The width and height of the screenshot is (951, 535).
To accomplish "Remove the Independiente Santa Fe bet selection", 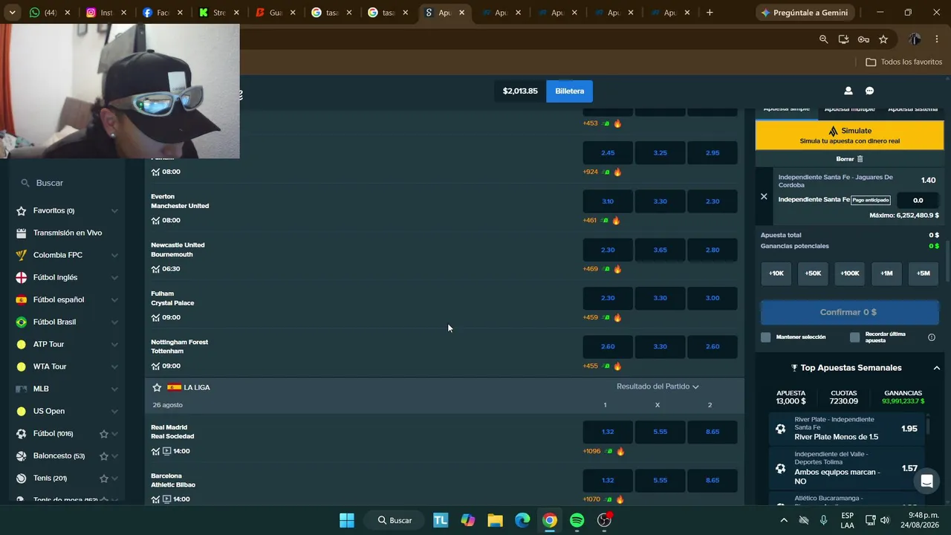I will pos(764,197).
